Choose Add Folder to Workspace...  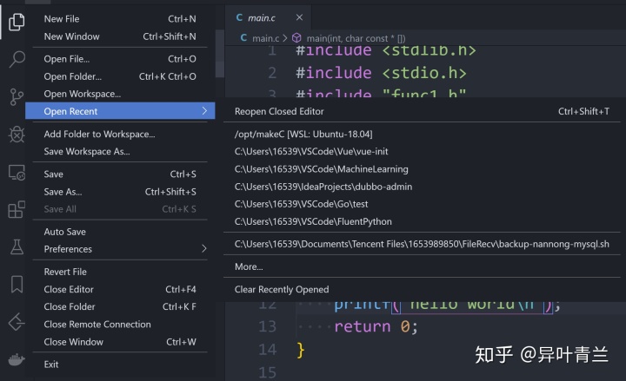tap(120, 134)
